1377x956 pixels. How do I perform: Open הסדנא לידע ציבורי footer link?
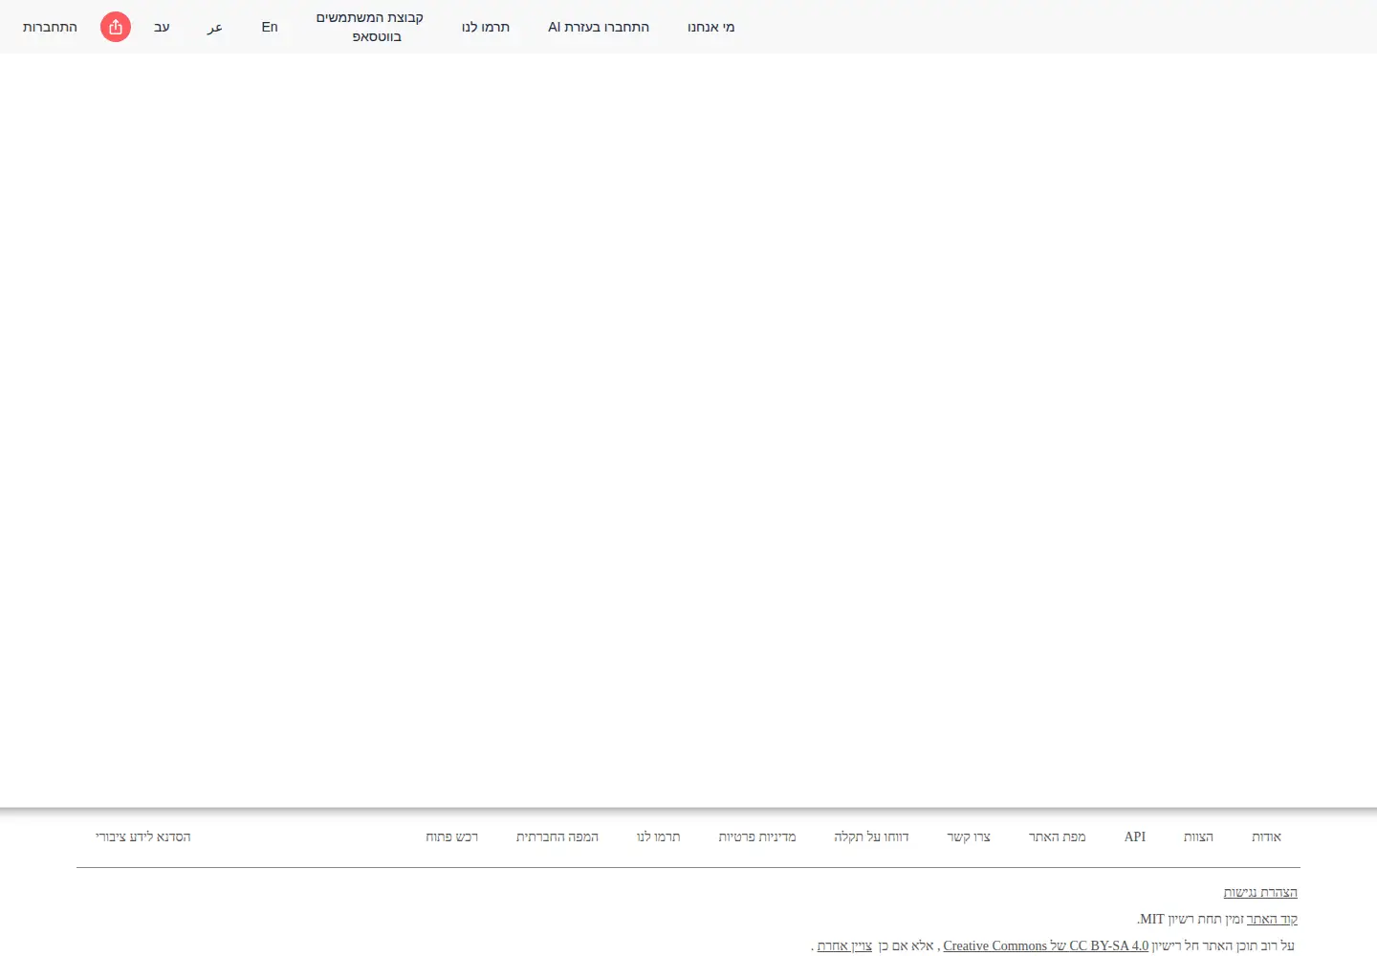click(x=143, y=836)
